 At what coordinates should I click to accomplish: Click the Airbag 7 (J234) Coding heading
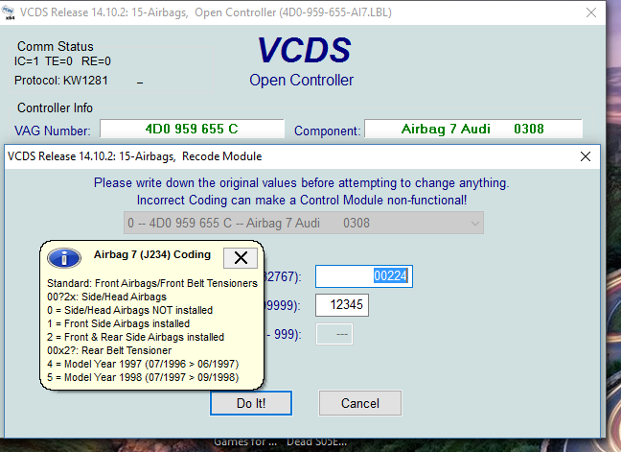pos(151,255)
